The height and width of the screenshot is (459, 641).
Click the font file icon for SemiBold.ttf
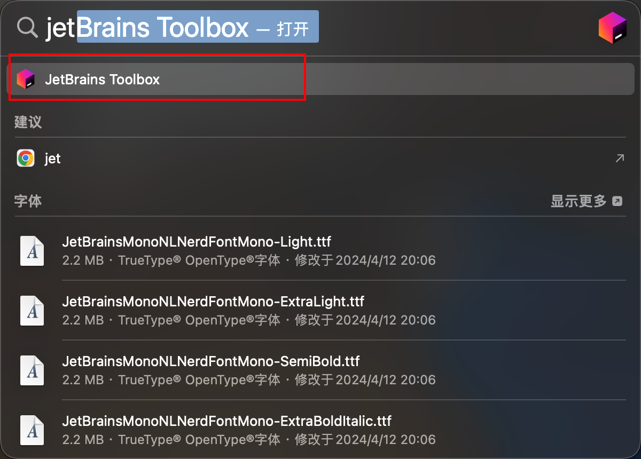[x=32, y=370]
